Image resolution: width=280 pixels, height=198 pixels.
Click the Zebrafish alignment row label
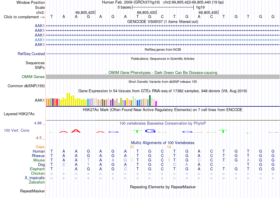click(37, 182)
